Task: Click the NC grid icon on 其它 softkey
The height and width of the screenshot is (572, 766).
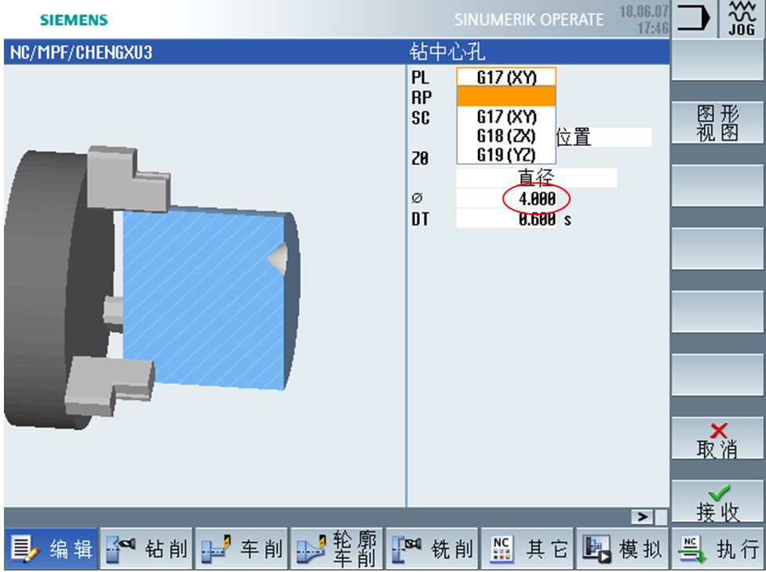Action: coord(502,549)
